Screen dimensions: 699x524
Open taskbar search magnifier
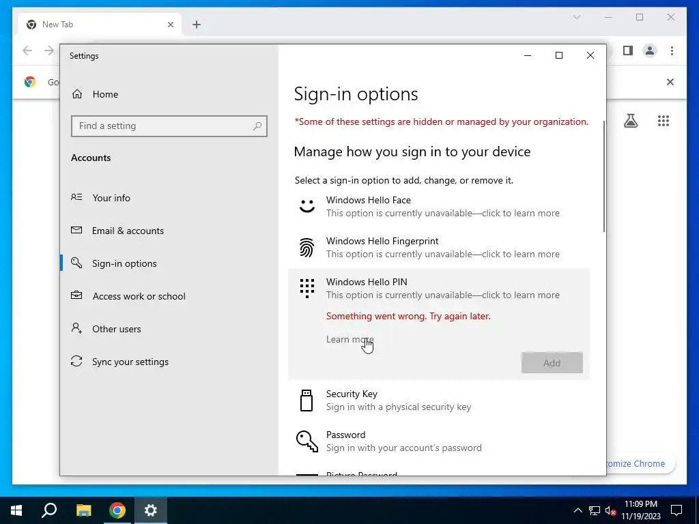pos(49,510)
